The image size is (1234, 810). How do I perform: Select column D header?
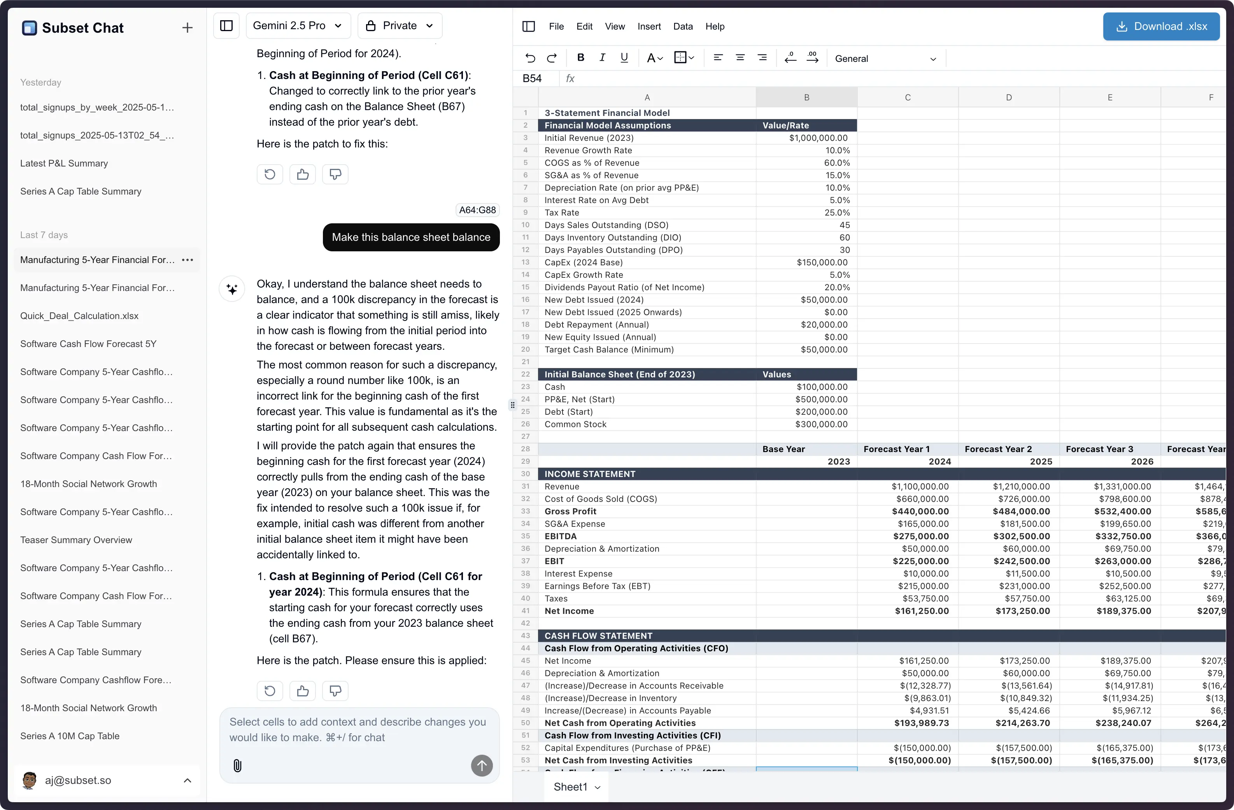click(1008, 98)
